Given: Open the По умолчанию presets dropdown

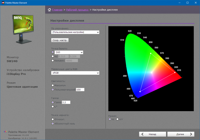Looking at the screenshot, I should coord(75,32).
